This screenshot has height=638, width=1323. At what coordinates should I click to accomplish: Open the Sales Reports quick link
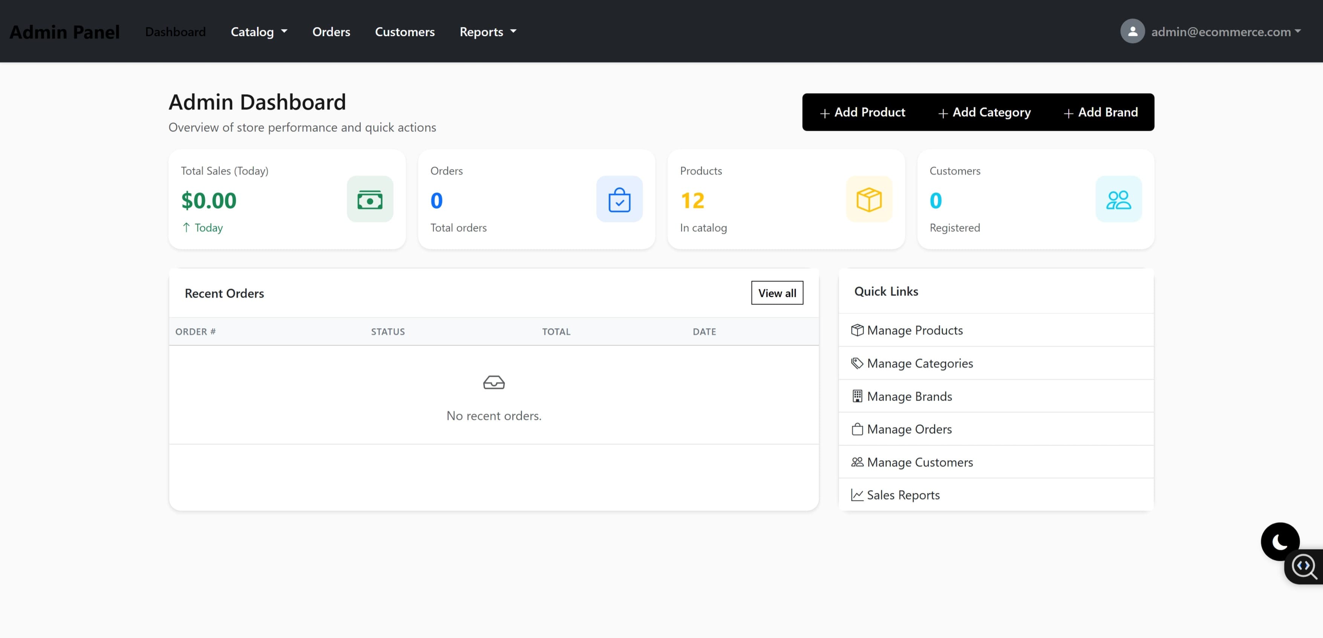coord(996,495)
